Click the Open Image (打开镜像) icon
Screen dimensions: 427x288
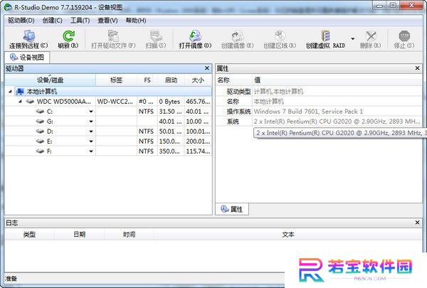tap(195, 36)
